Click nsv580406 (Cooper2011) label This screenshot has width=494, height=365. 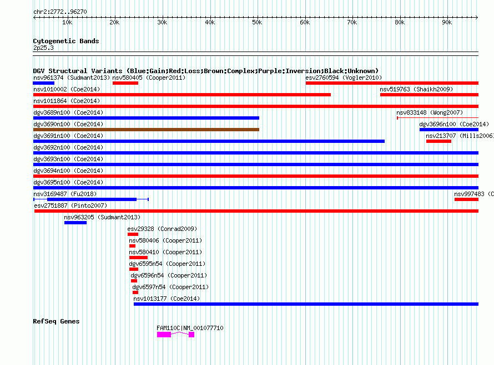coord(165,240)
